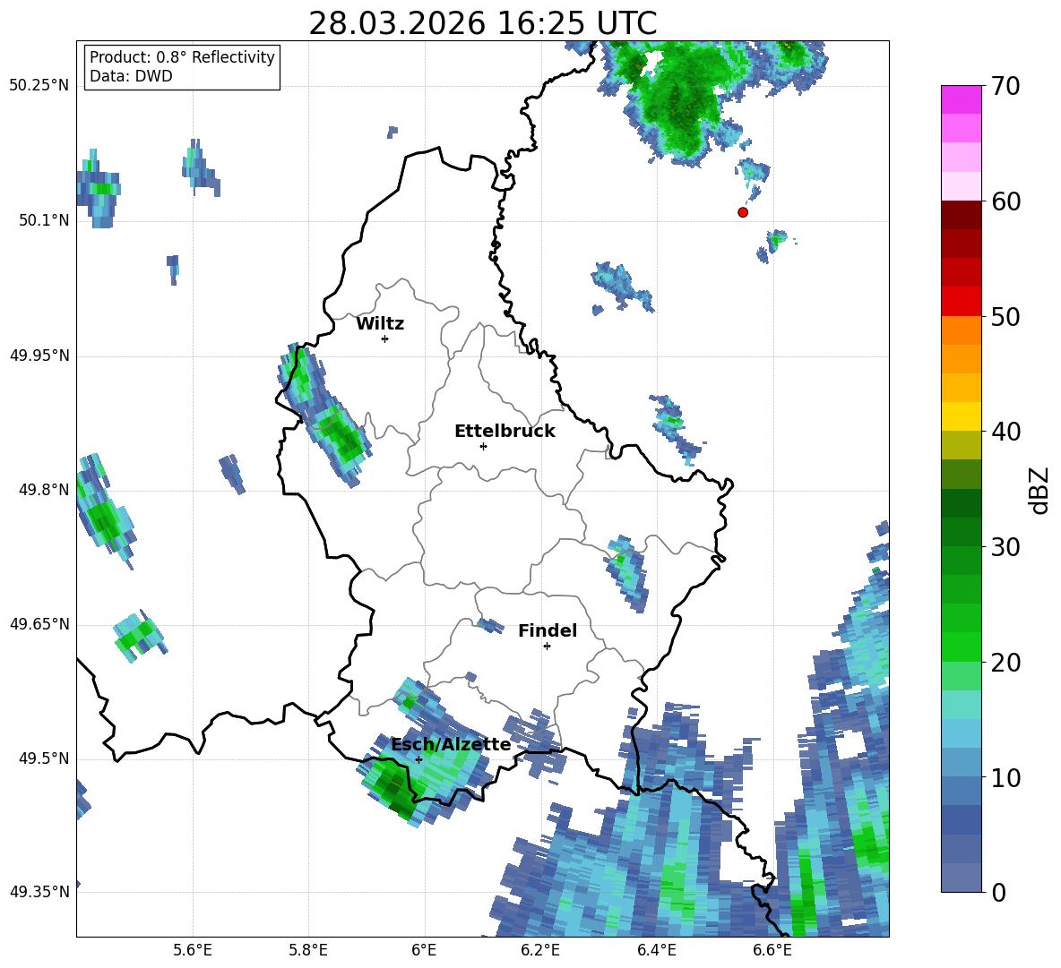Click the 70 tick on the colorbar
The image size is (1061, 968).
pyautogui.click(x=1005, y=87)
